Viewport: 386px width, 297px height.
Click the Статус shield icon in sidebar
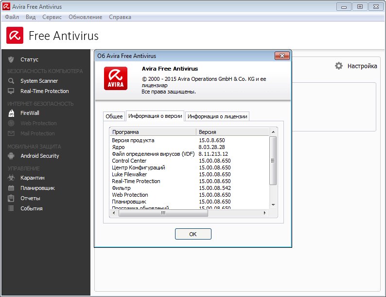pyautogui.click(x=11, y=59)
